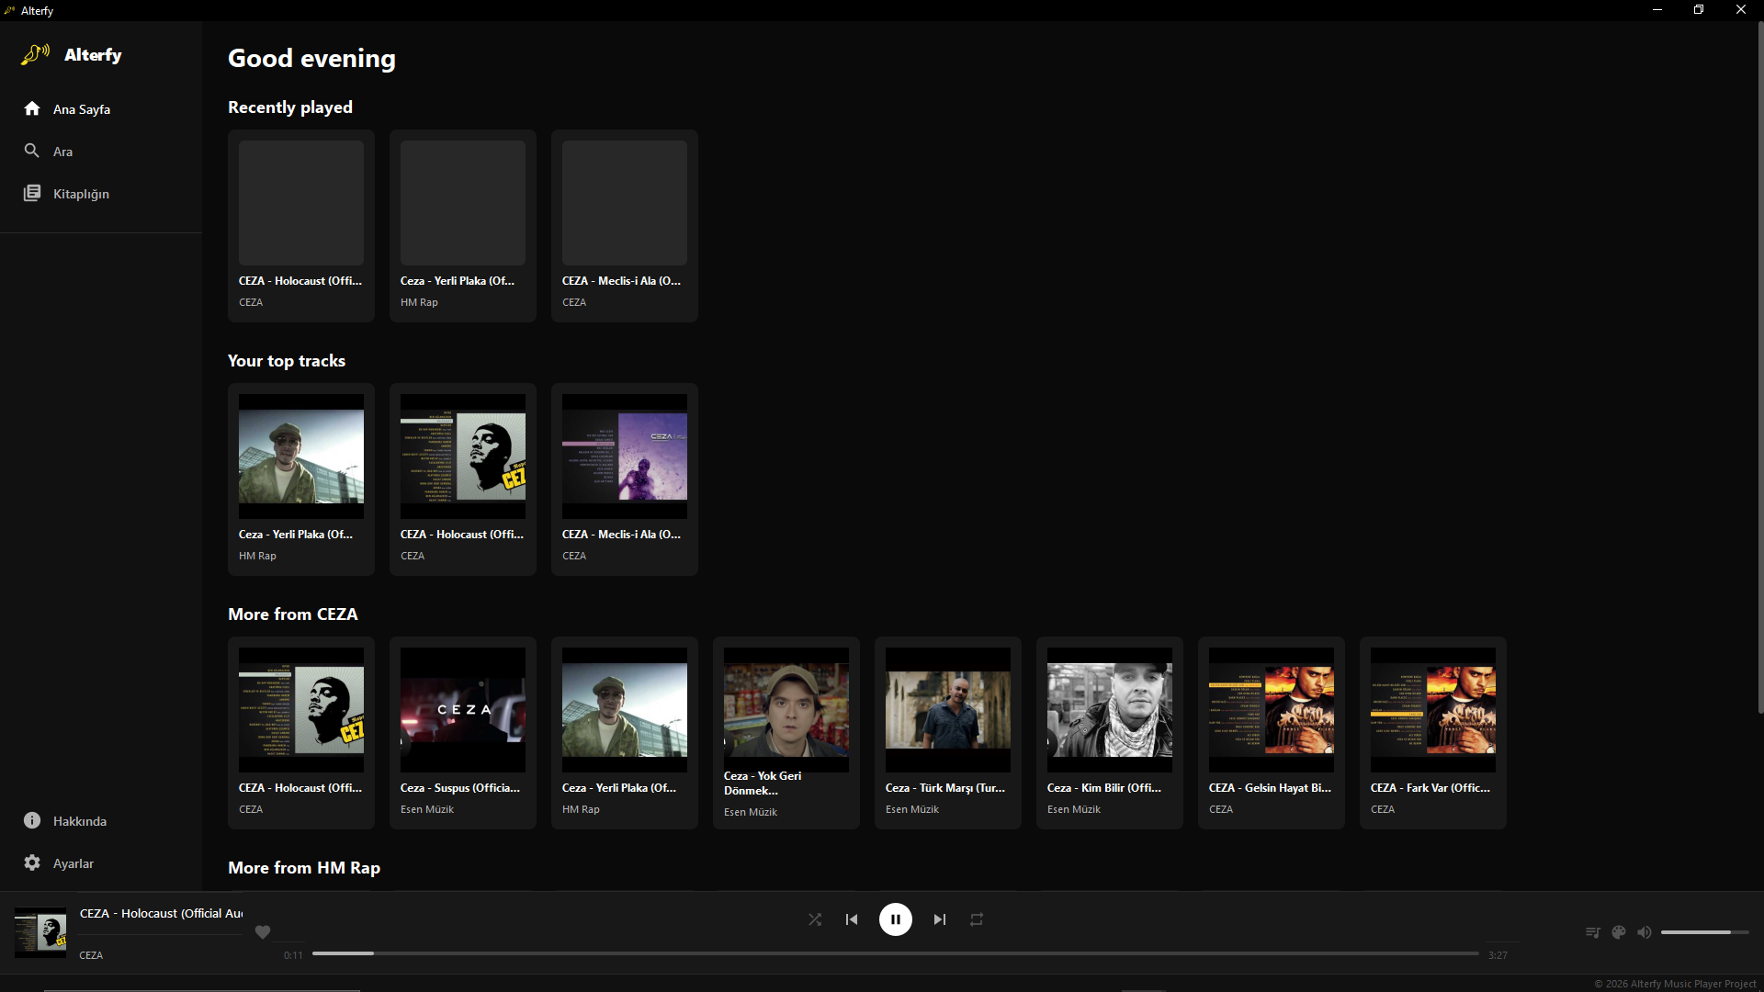Skip to the previous track

tap(852, 919)
